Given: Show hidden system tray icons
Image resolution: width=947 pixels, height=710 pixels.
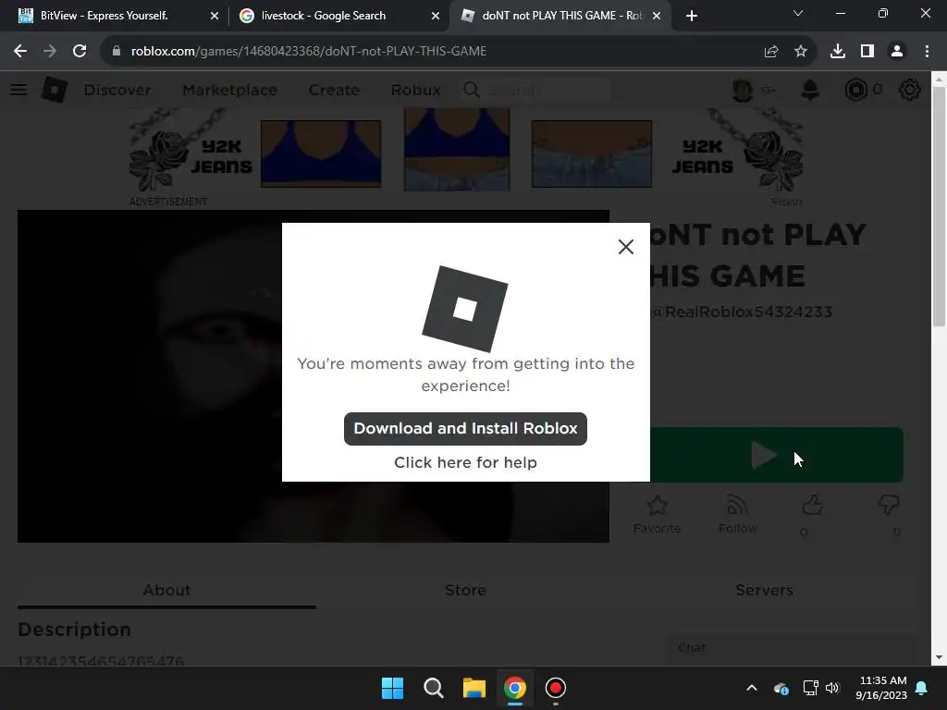Looking at the screenshot, I should pos(752,688).
